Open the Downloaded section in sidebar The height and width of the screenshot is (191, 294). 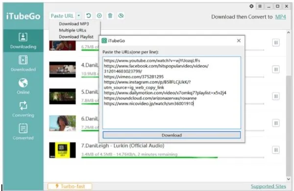[23, 64]
